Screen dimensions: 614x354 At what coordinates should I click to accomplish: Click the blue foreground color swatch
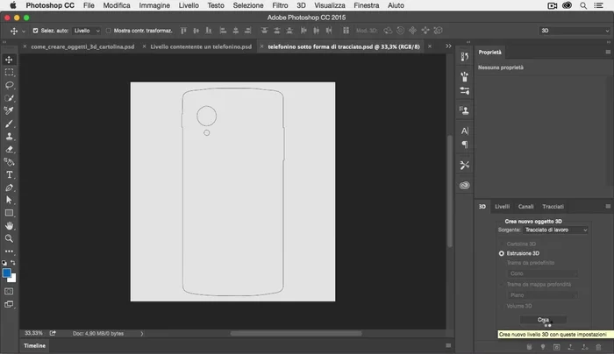[7, 273]
